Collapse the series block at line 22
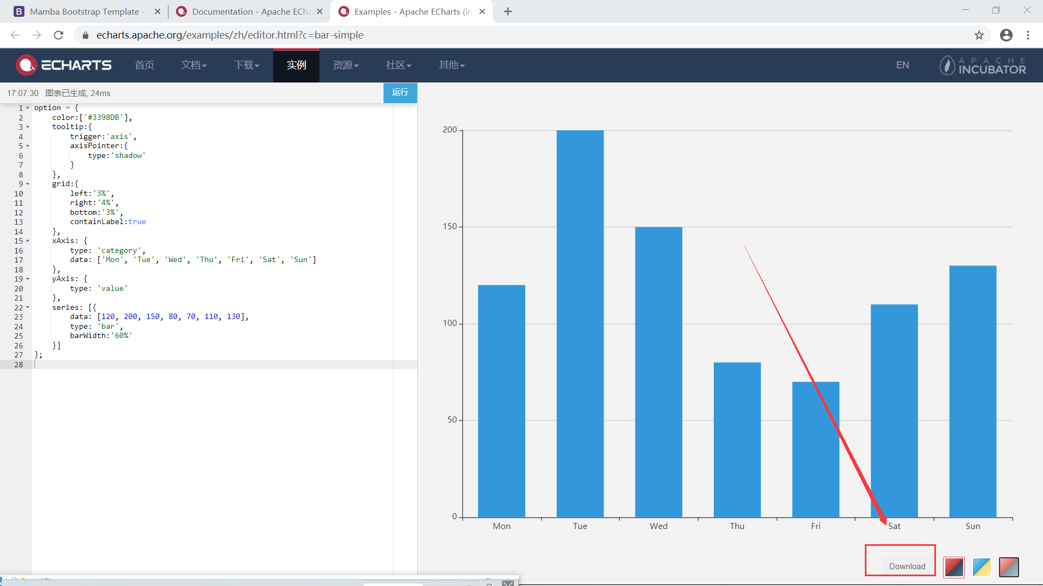This screenshot has width=1043, height=586. [x=28, y=308]
